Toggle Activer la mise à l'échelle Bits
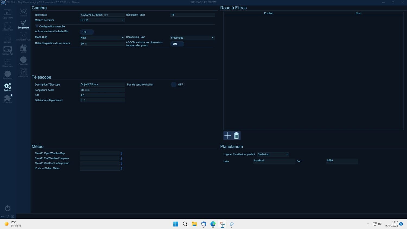Screen dimensions: 407x229 87,32
